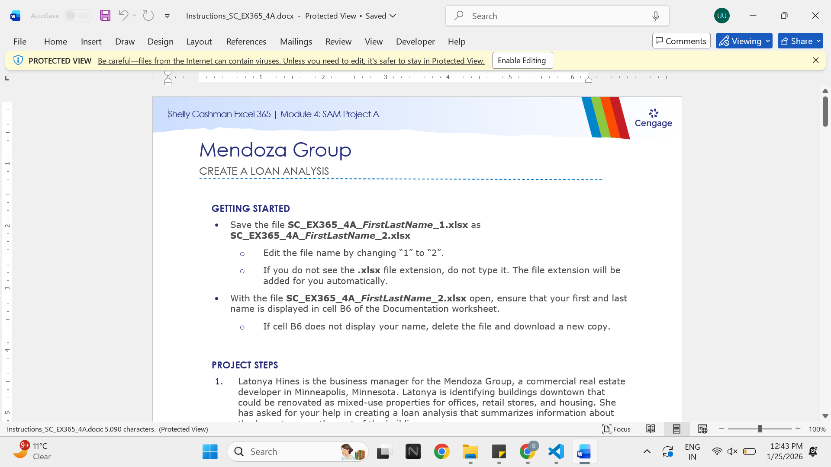Open the Help tab
Screen dimensions: 831x467
click(457, 42)
